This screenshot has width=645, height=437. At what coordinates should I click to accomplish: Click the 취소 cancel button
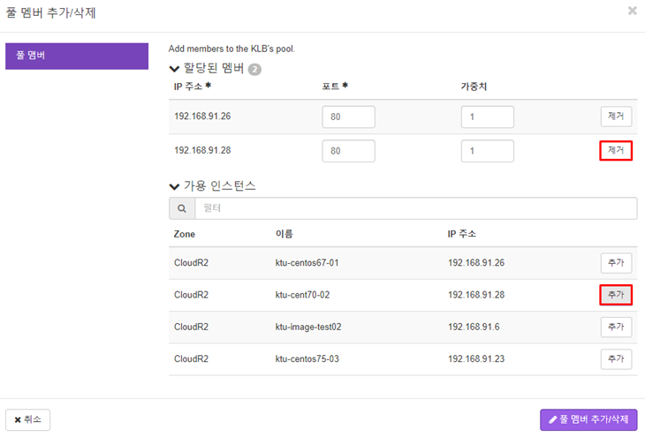tap(28, 419)
